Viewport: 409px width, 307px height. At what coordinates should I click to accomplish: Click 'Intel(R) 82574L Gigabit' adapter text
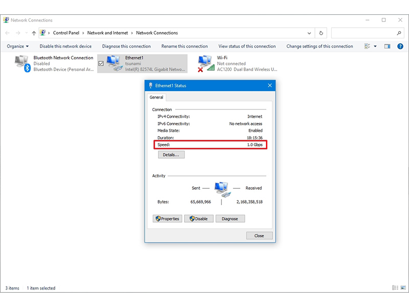click(x=155, y=70)
